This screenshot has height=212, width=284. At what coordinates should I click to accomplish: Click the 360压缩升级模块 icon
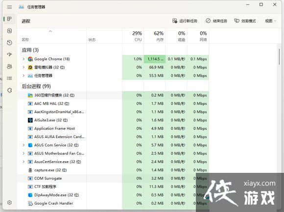click(30, 95)
